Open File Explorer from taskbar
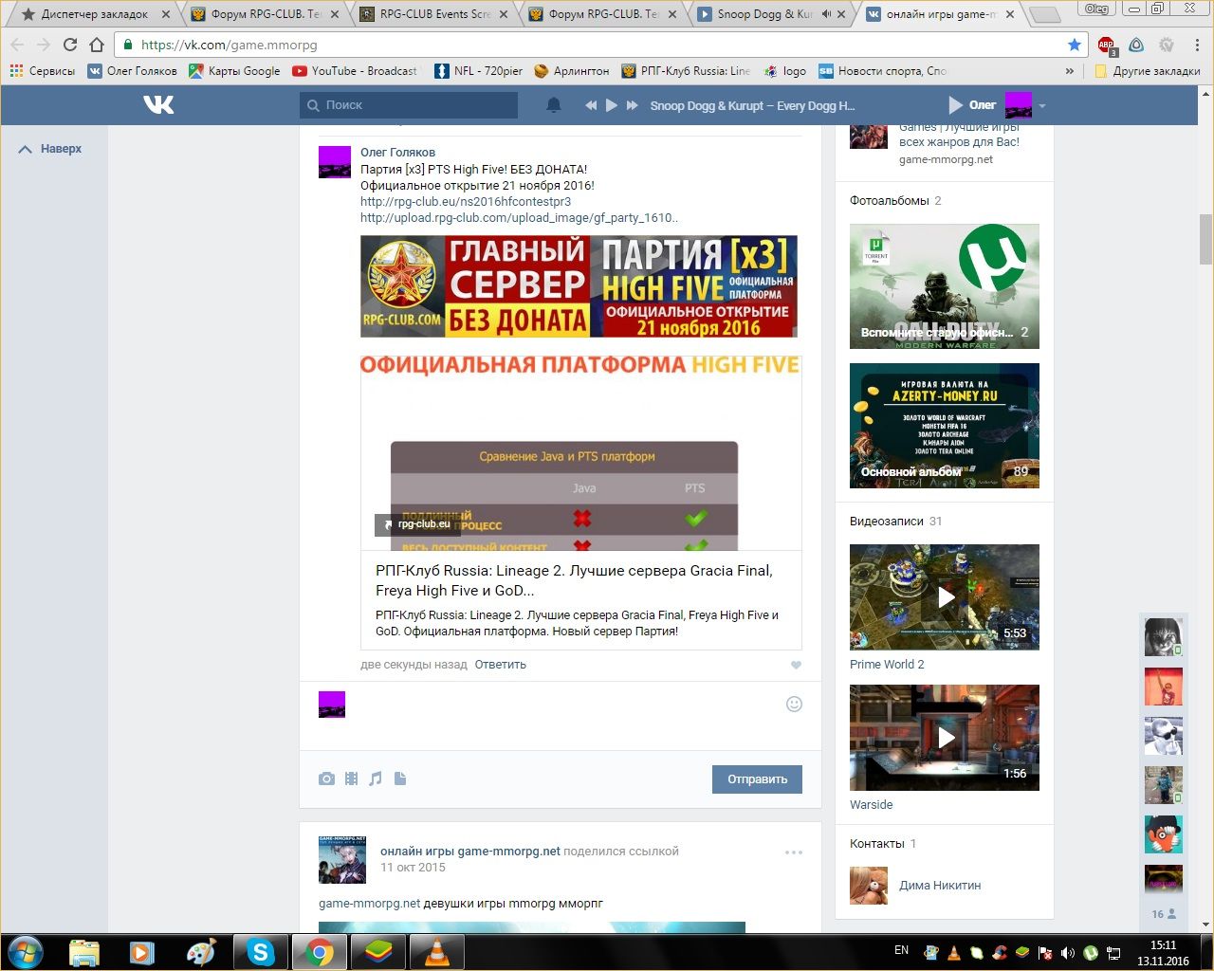The width and height of the screenshot is (1214, 971). pos(84,952)
